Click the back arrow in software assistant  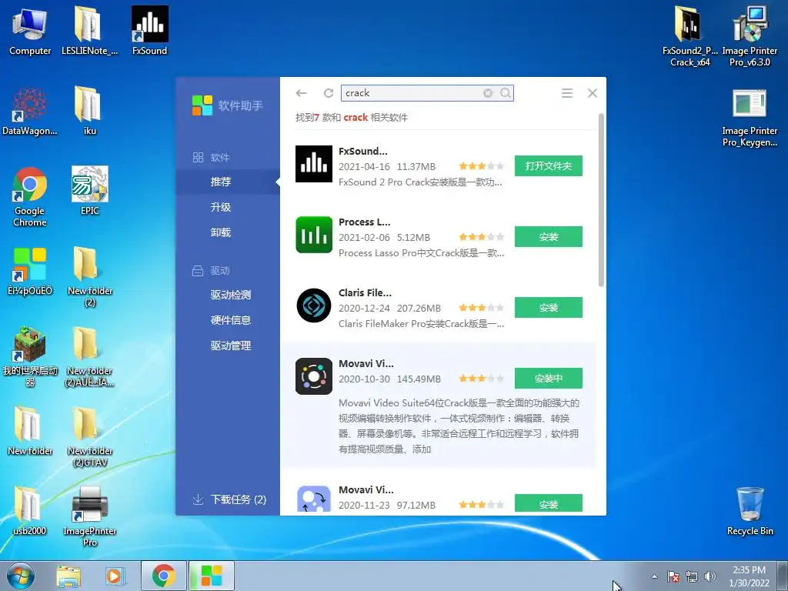pos(302,93)
